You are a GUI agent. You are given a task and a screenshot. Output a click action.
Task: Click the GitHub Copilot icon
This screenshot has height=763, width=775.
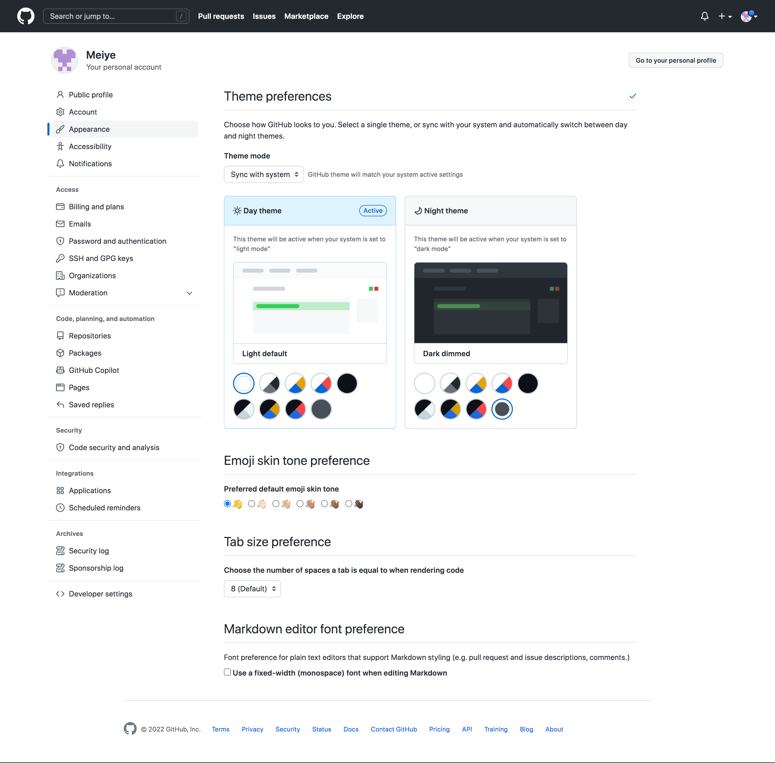pyautogui.click(x=60, y=370)
